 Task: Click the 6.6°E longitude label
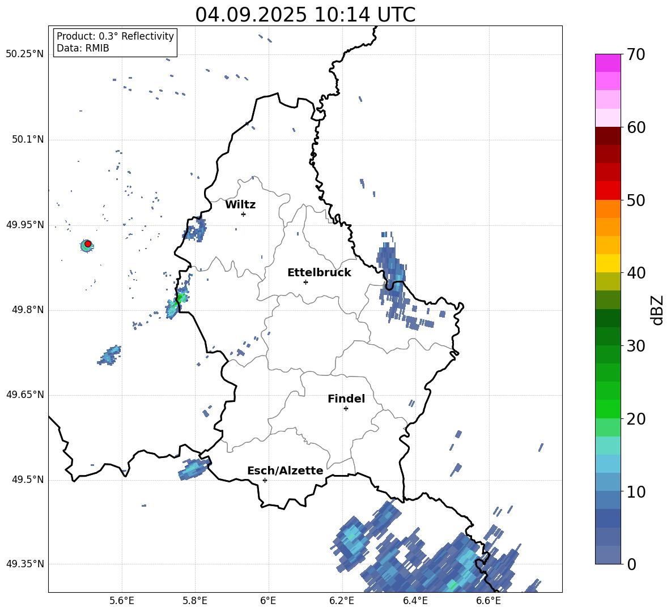(x=489, y=601)
